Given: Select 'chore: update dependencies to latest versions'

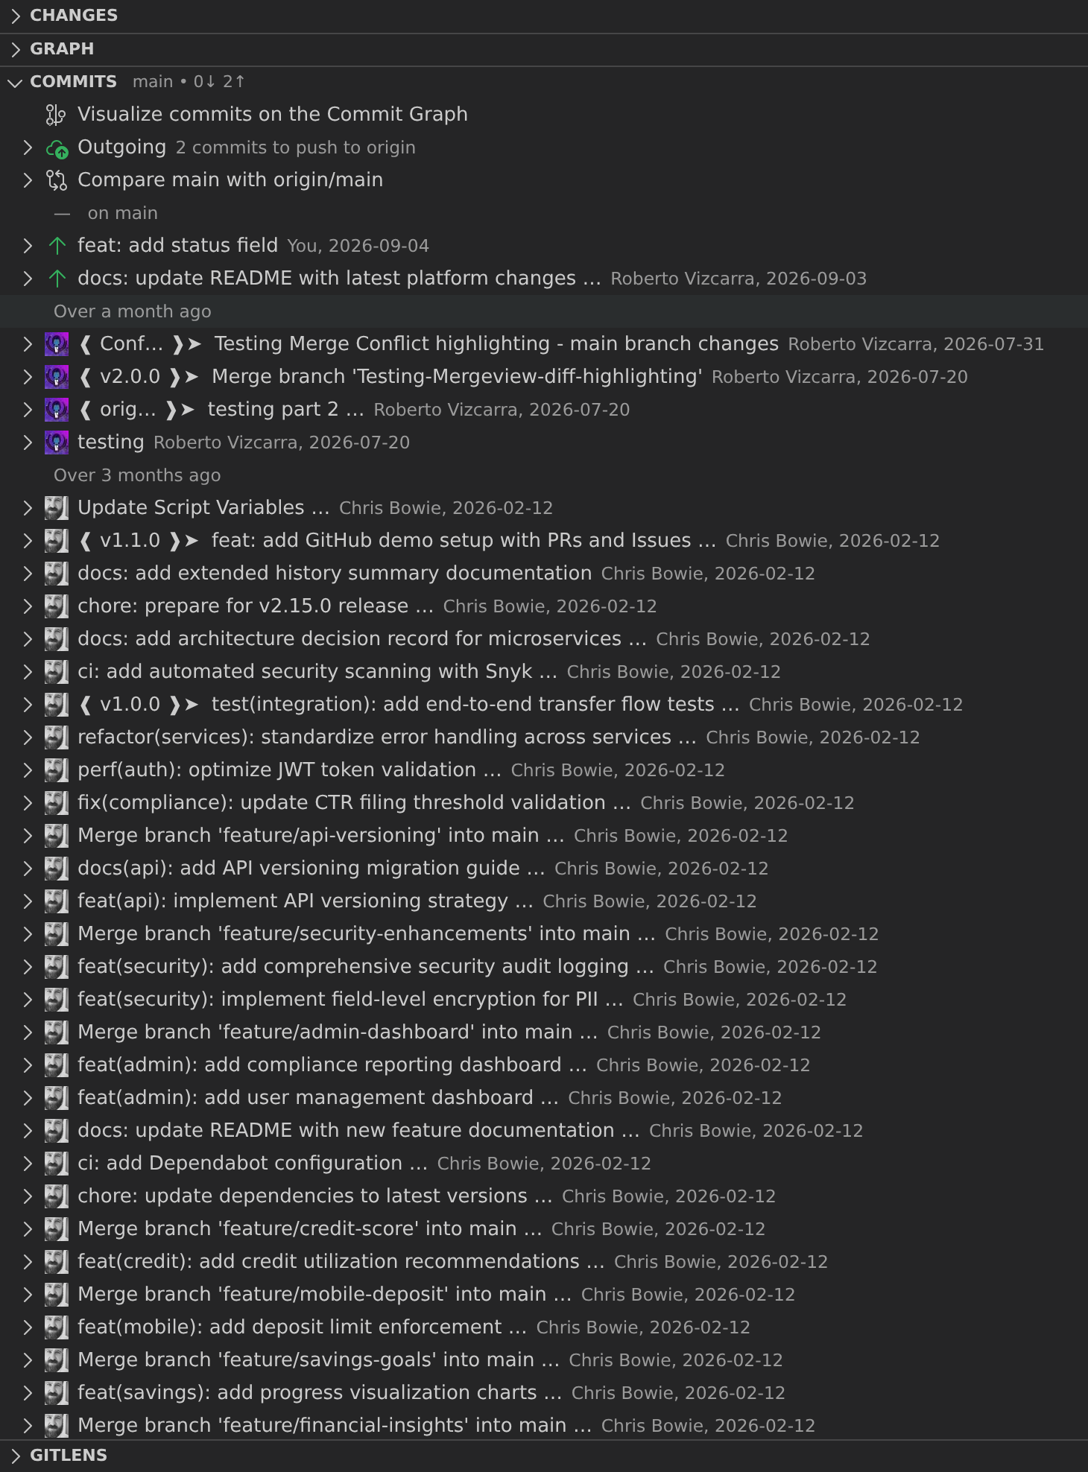Looking at the screenshot, I should [x=544, y=1196].
